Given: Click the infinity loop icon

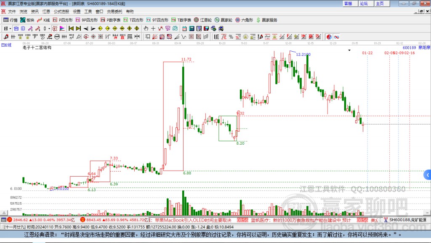Looking at the screenshot, I should coord(336,37).
